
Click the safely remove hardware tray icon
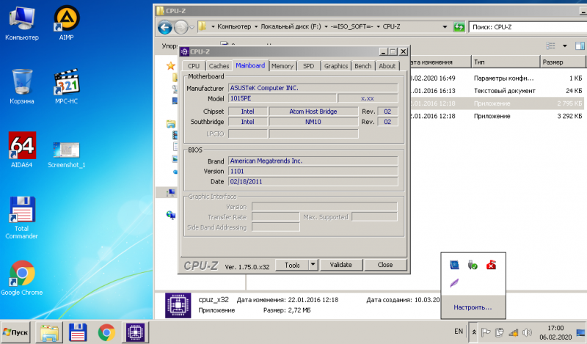pyautogui.click(x=473, y=265)
